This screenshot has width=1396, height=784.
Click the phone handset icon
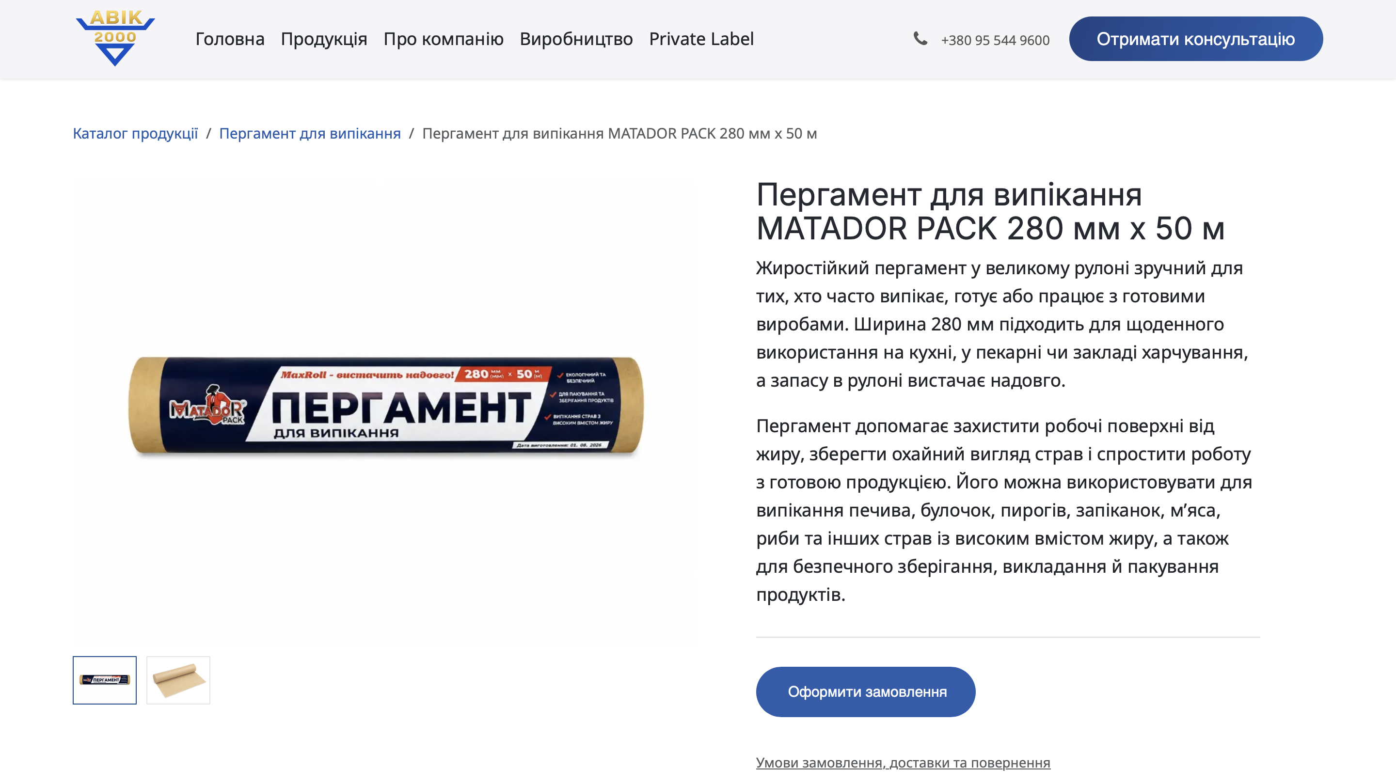coord(920,38)
